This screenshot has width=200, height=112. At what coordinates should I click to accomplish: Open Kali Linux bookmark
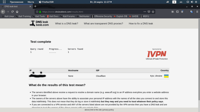(x=8, y=16)
